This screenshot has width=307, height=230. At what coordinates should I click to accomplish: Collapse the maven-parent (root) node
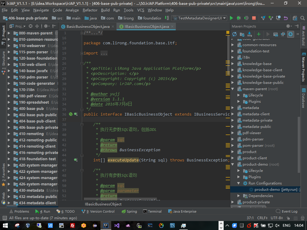pyautogui.click(x=233, y=89)
